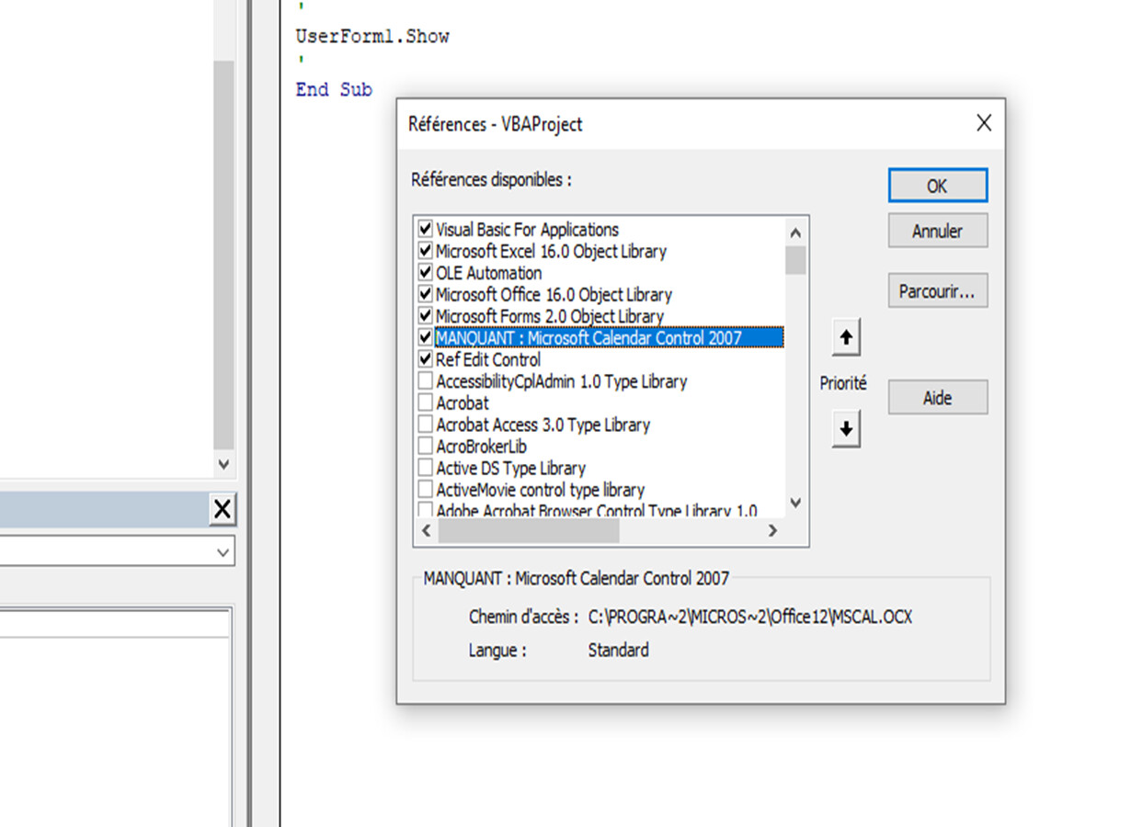This screenshot has width=1131, height=827.
Task: Click the references list horizontal scrollbar thumb
Action: pos(529,531)
